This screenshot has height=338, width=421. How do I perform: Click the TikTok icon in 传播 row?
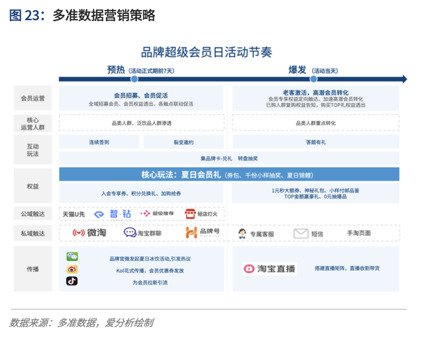[72, 281]
